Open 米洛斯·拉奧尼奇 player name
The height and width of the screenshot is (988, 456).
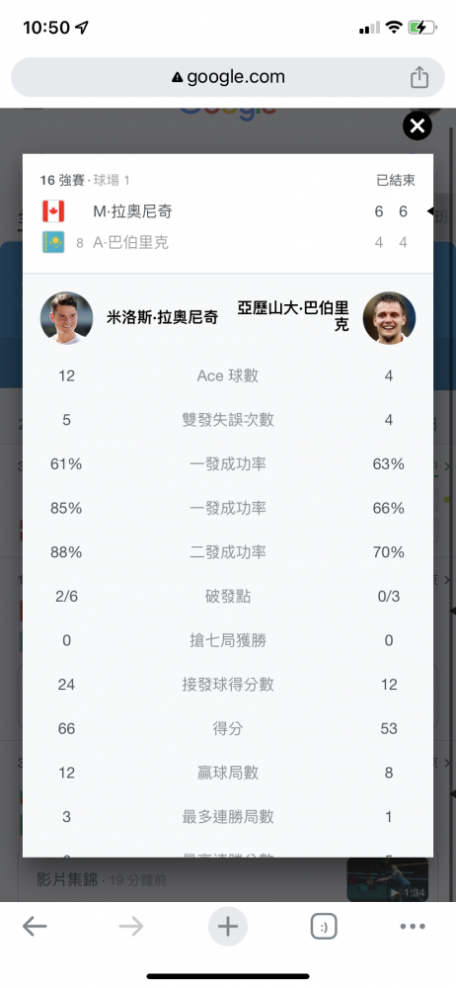(163, 317)
